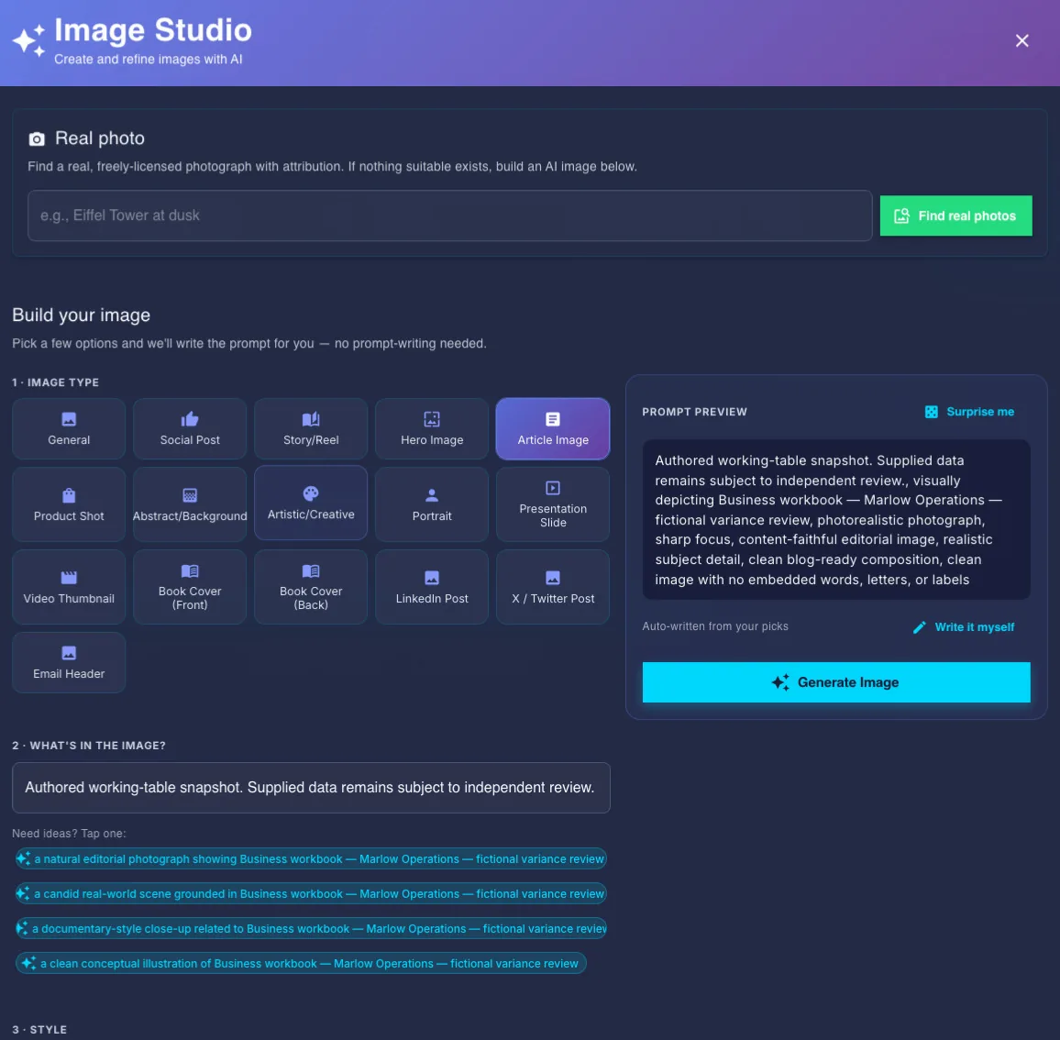Select Book Cover (Back) type
Screen dimensions: 1060x1040
click(310, 587)
